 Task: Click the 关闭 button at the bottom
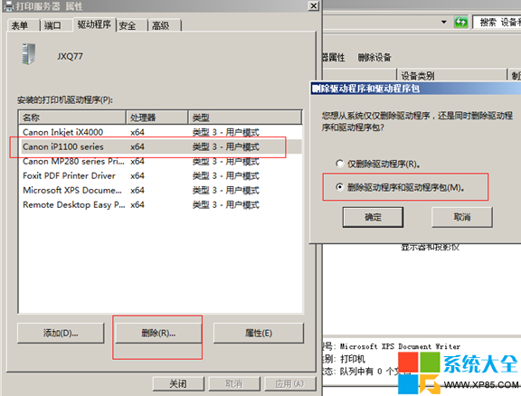point(178,383)
